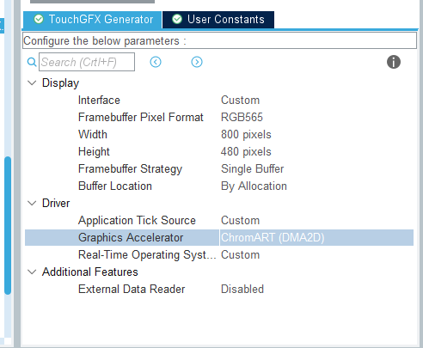423x348 pixels.
Task: Select the Application Tick Source parameter
Action: 137,221
